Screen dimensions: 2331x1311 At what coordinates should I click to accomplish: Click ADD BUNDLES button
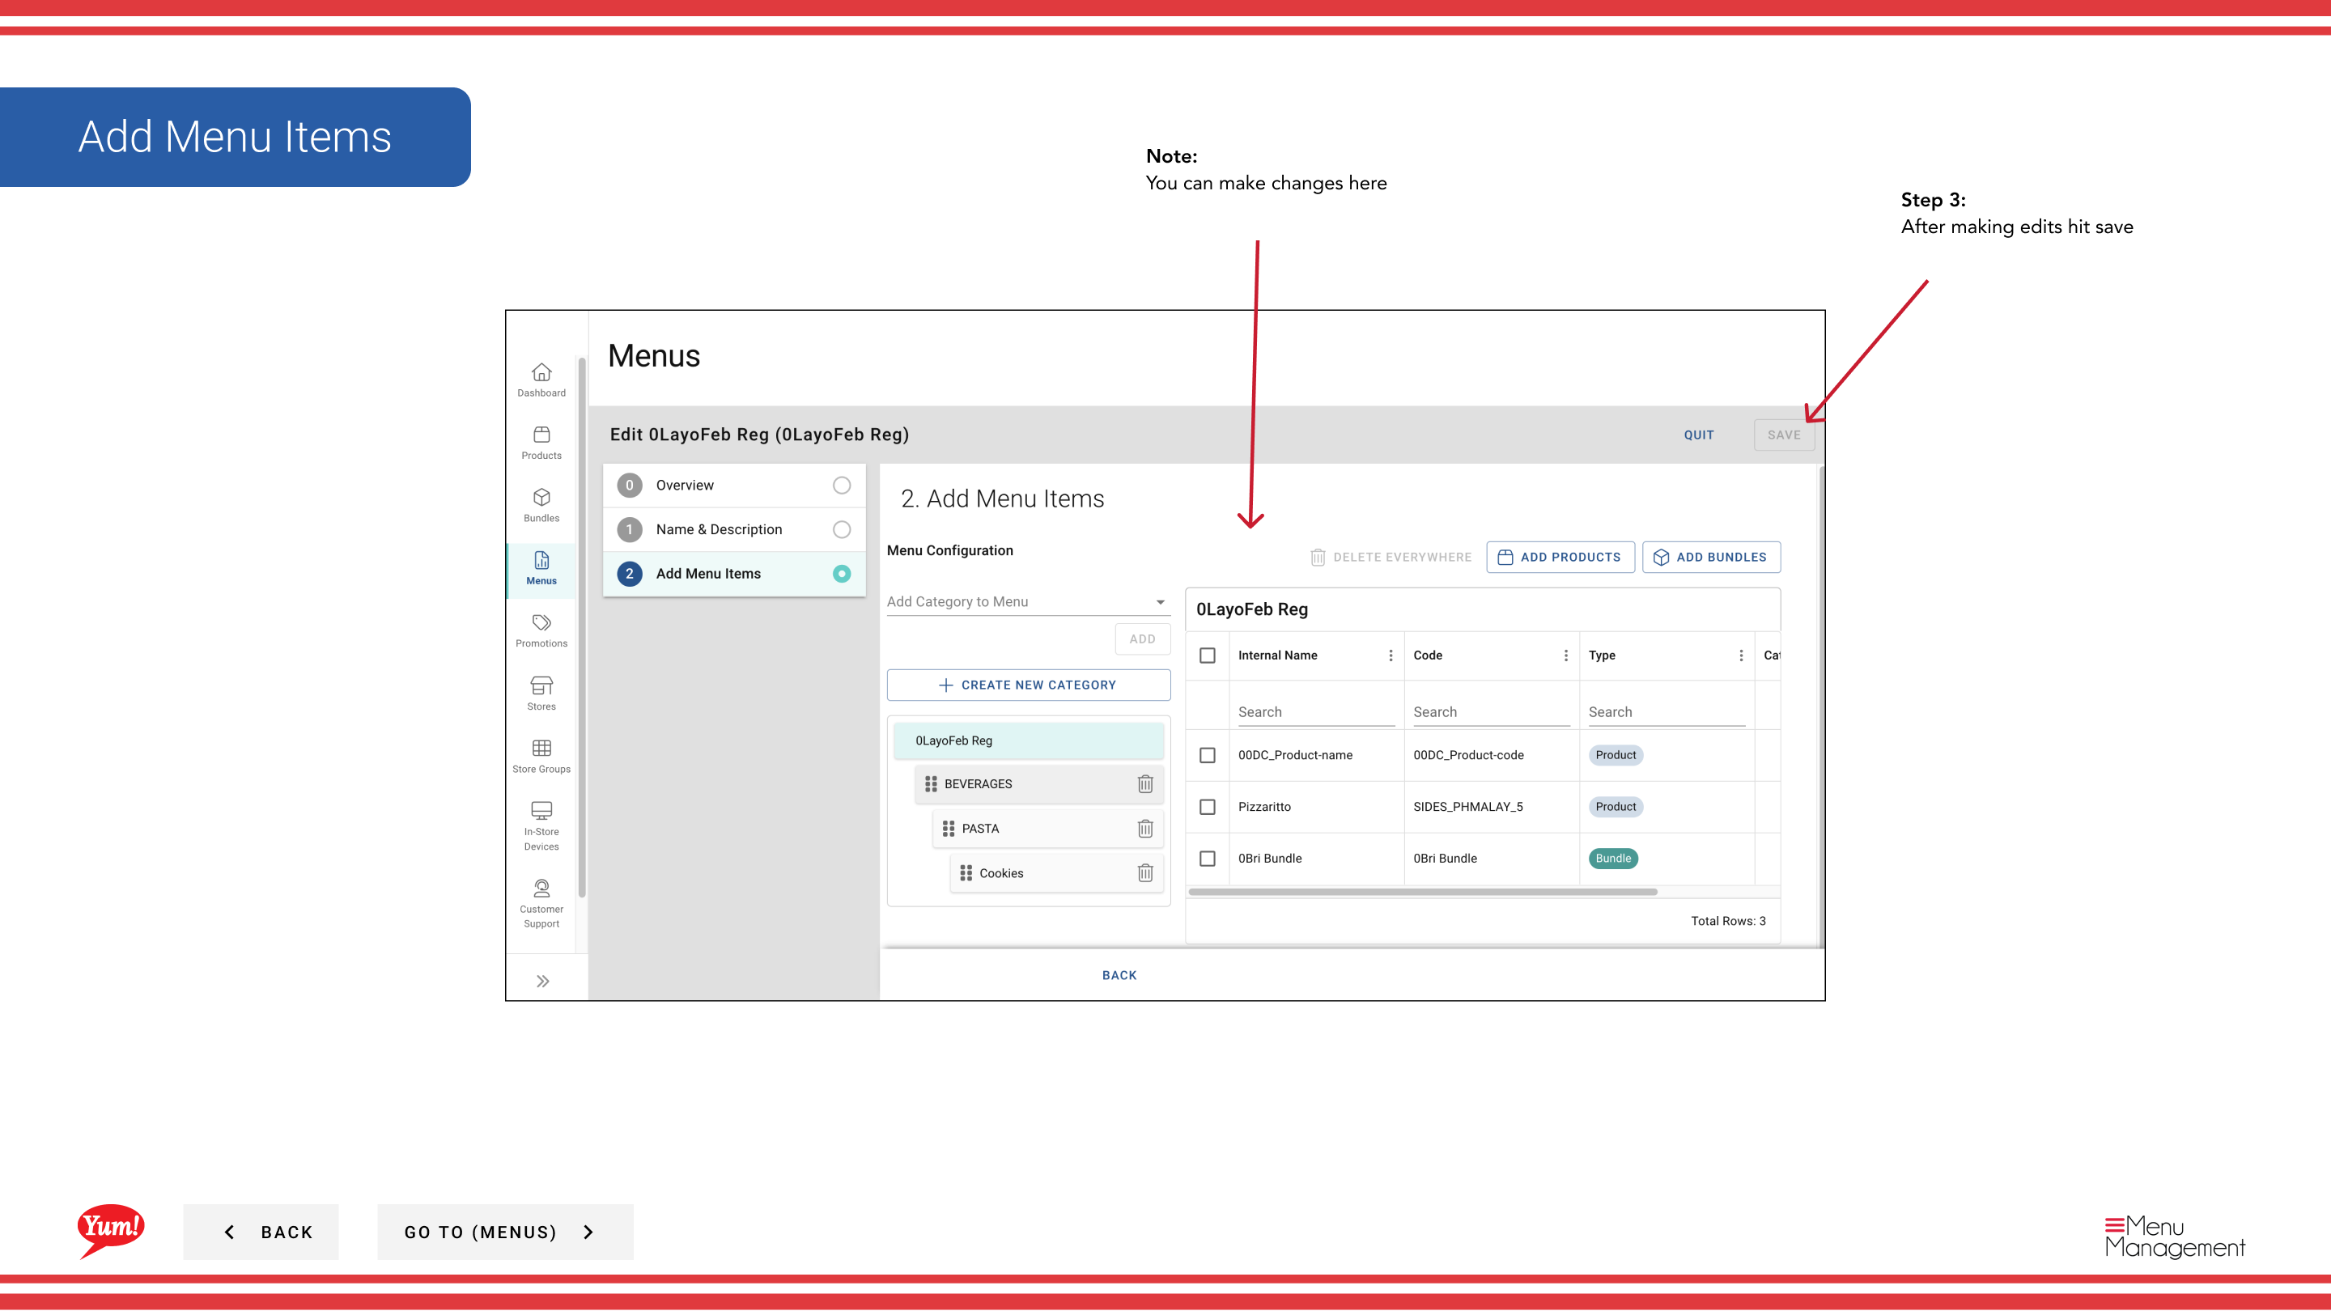point(1711,557)
